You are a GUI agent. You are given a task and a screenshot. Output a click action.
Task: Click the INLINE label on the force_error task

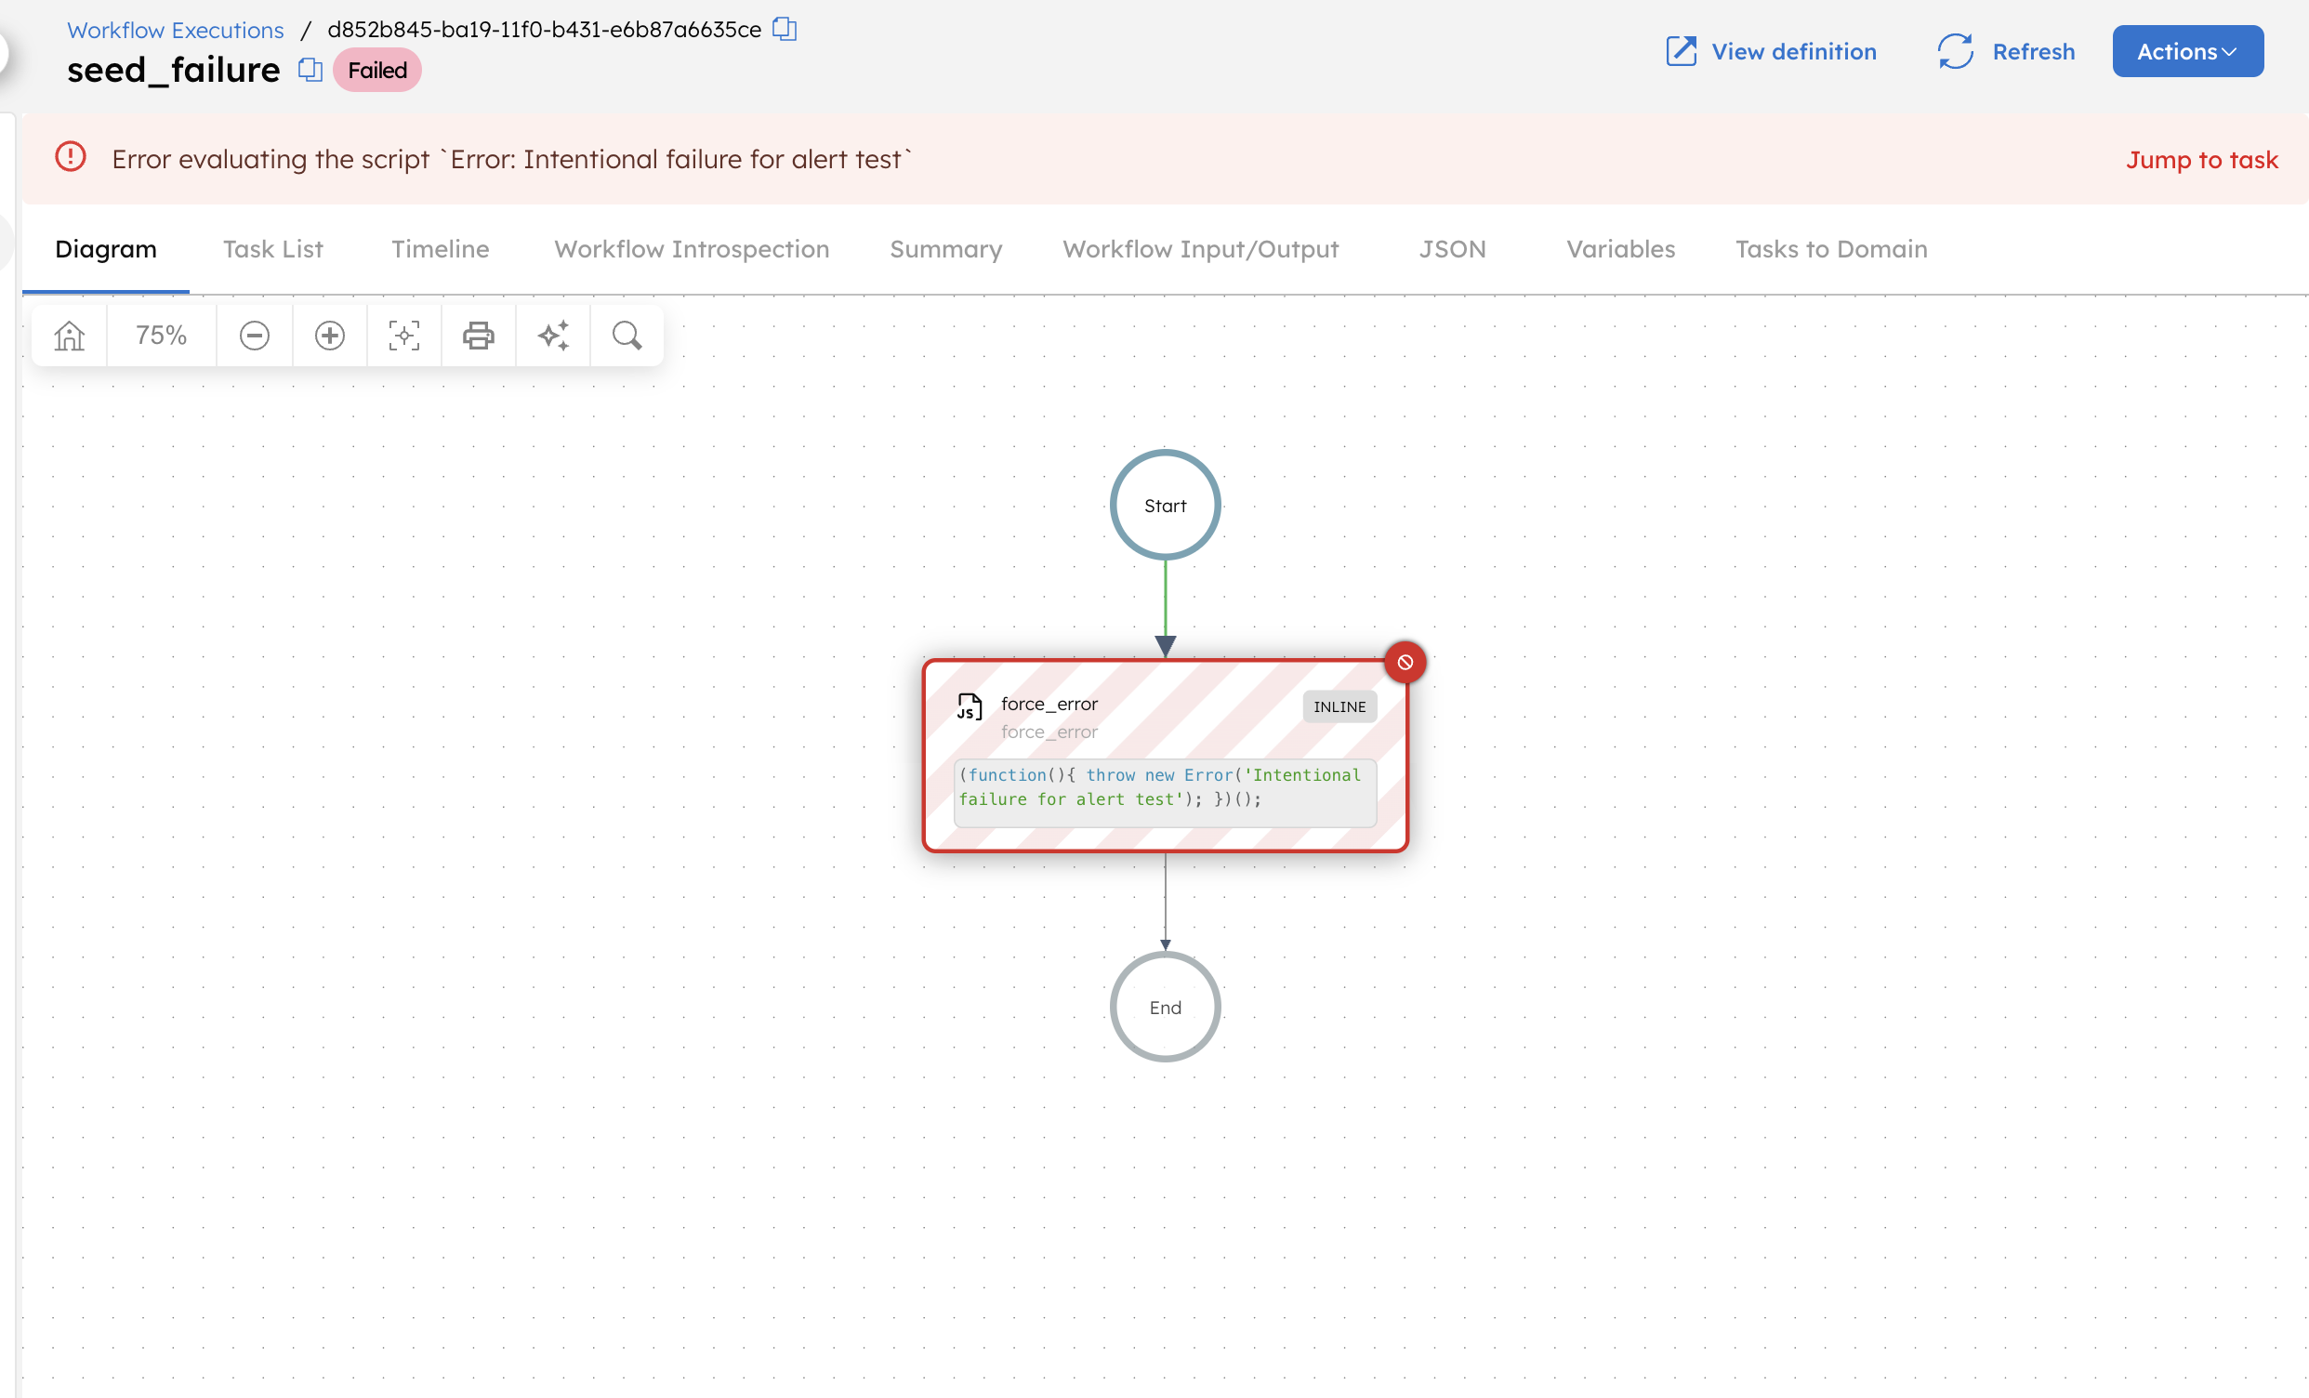click(1339, 706)
